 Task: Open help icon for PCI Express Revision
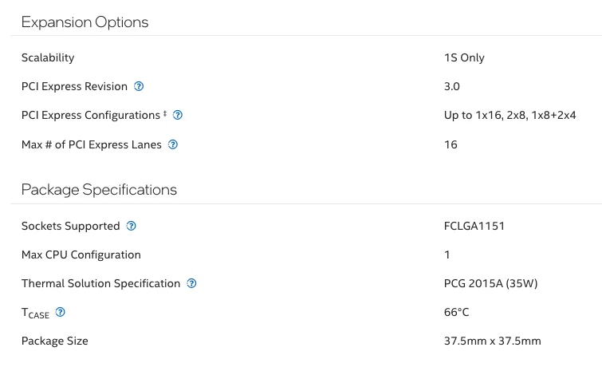[139, 86]
